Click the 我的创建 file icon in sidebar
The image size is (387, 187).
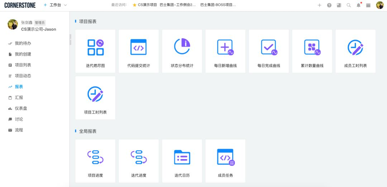click(x=10, y=54)
